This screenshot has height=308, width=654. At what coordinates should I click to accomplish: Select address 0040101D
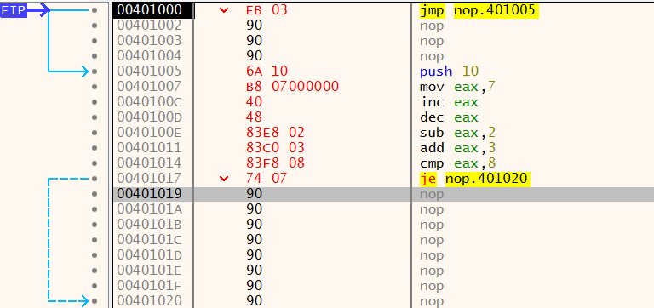[x=149, y=254]
